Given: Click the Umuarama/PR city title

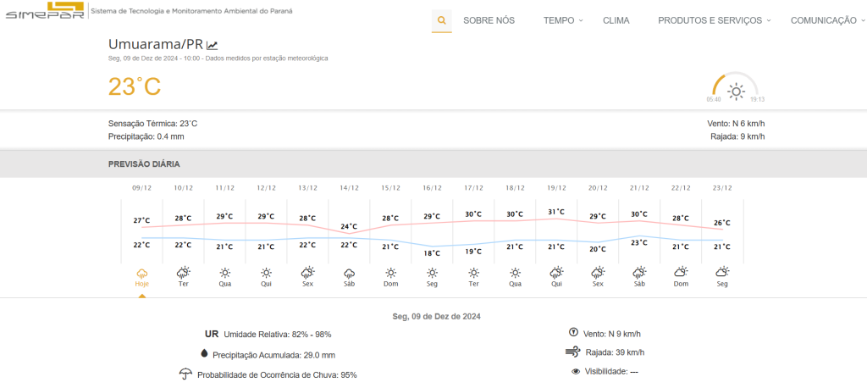Looking at the screenshot, I should click(156, 44).
